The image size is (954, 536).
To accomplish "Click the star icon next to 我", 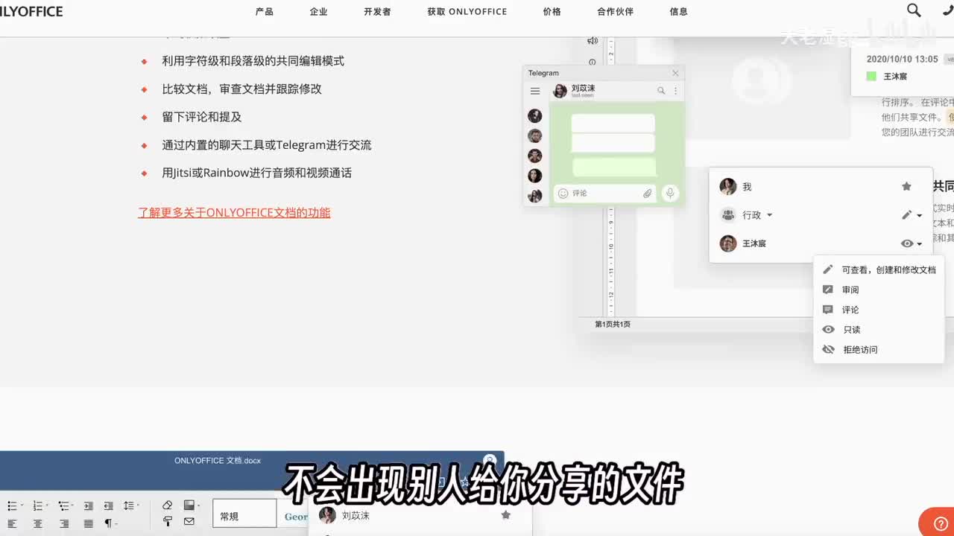I will [x=906, y=187].
